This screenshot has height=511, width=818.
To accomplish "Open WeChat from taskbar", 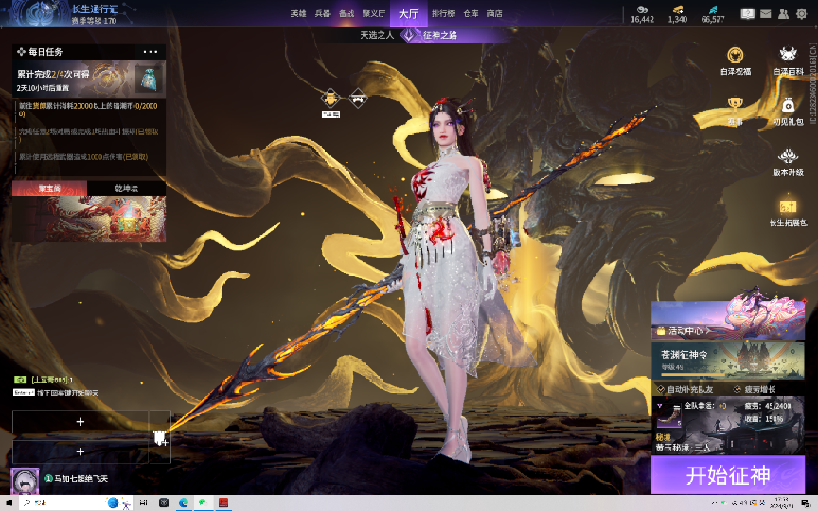I will point(203,503).
